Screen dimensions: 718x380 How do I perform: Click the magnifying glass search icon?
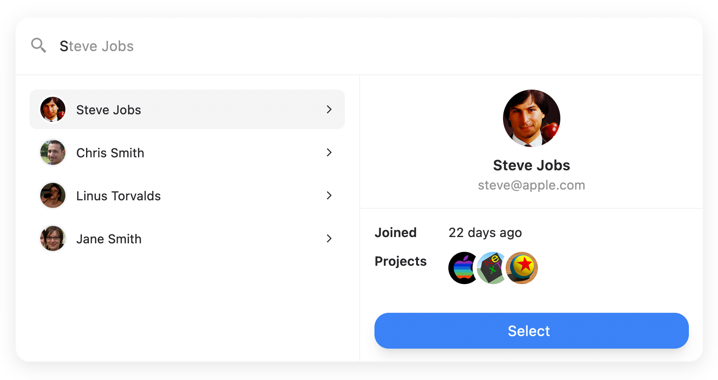pos(39,45)
